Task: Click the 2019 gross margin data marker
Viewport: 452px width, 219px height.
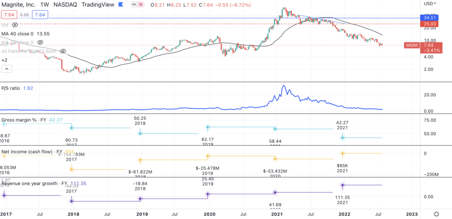Action: (x=207, y=127)
